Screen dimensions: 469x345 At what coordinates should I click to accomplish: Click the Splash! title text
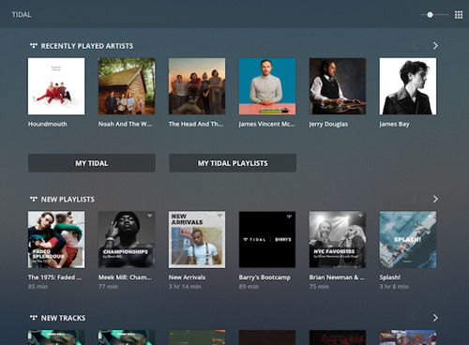390,277
